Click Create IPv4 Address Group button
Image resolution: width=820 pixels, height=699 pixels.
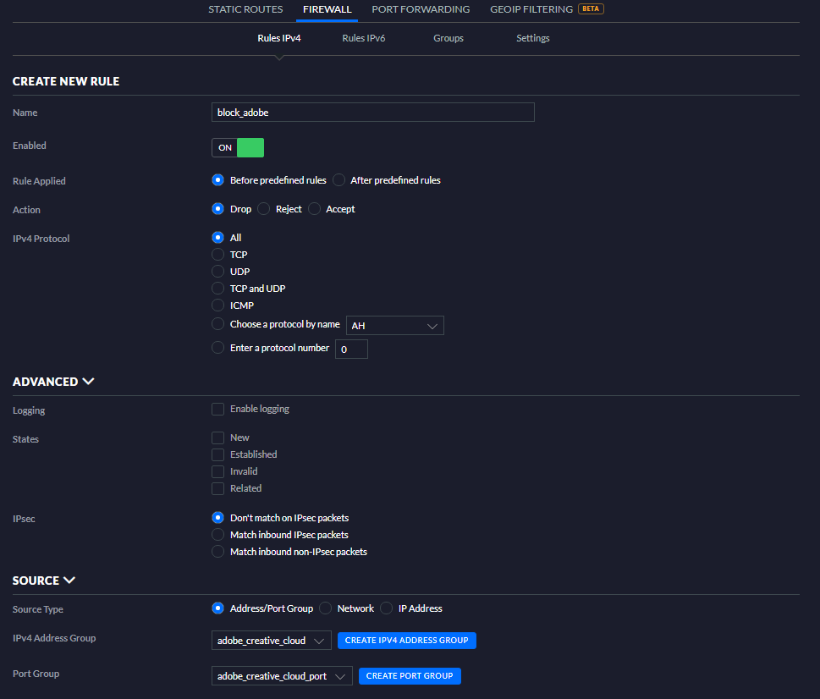pyautogui.click(x=406, y=641)
